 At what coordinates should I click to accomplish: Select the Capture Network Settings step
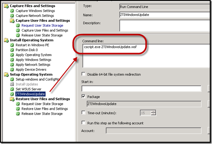point(35,16)
